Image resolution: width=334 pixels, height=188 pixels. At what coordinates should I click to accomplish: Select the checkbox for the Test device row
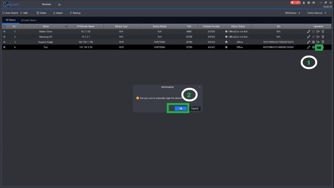tap(4, 47)
